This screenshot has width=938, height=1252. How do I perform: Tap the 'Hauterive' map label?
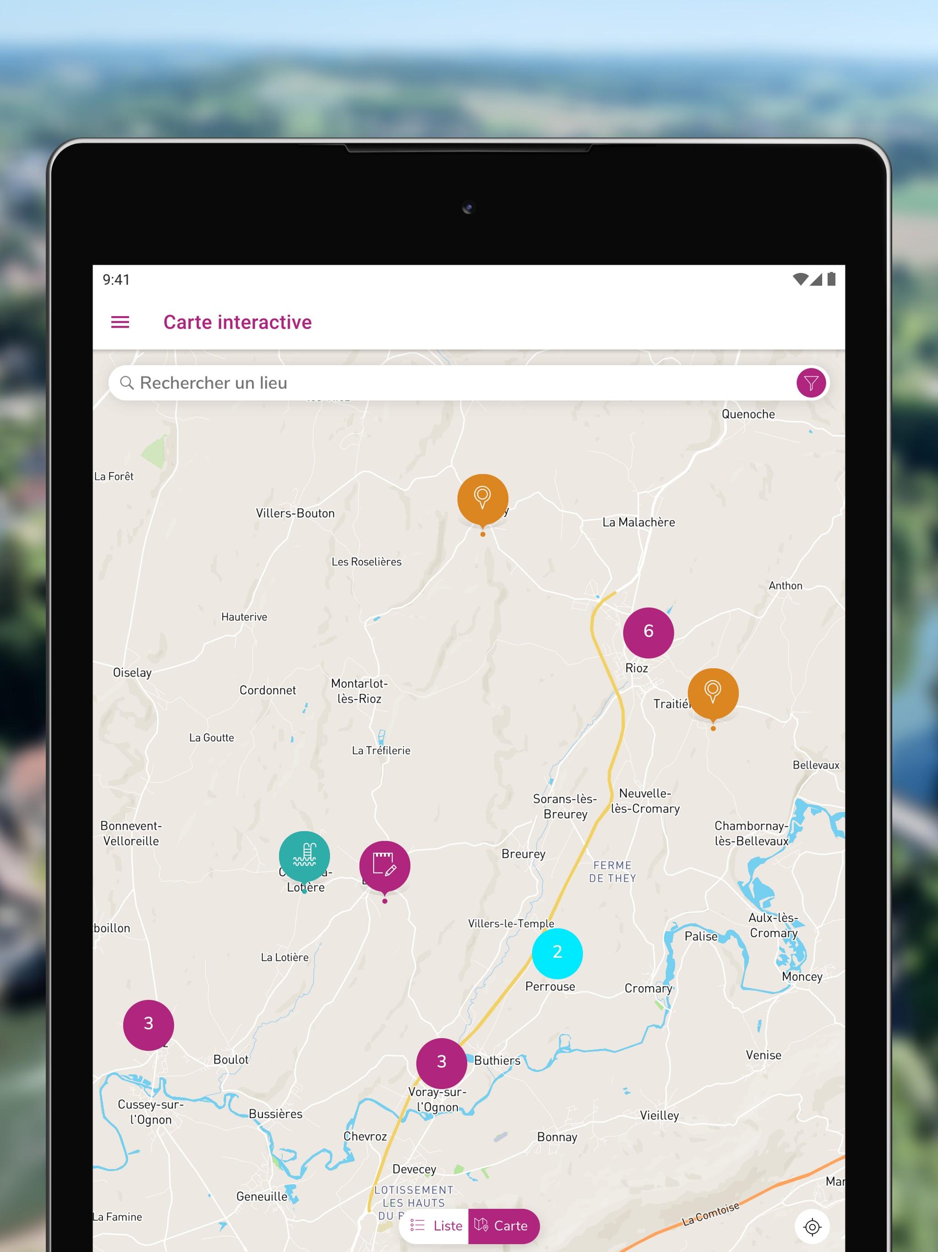(244, 617)
